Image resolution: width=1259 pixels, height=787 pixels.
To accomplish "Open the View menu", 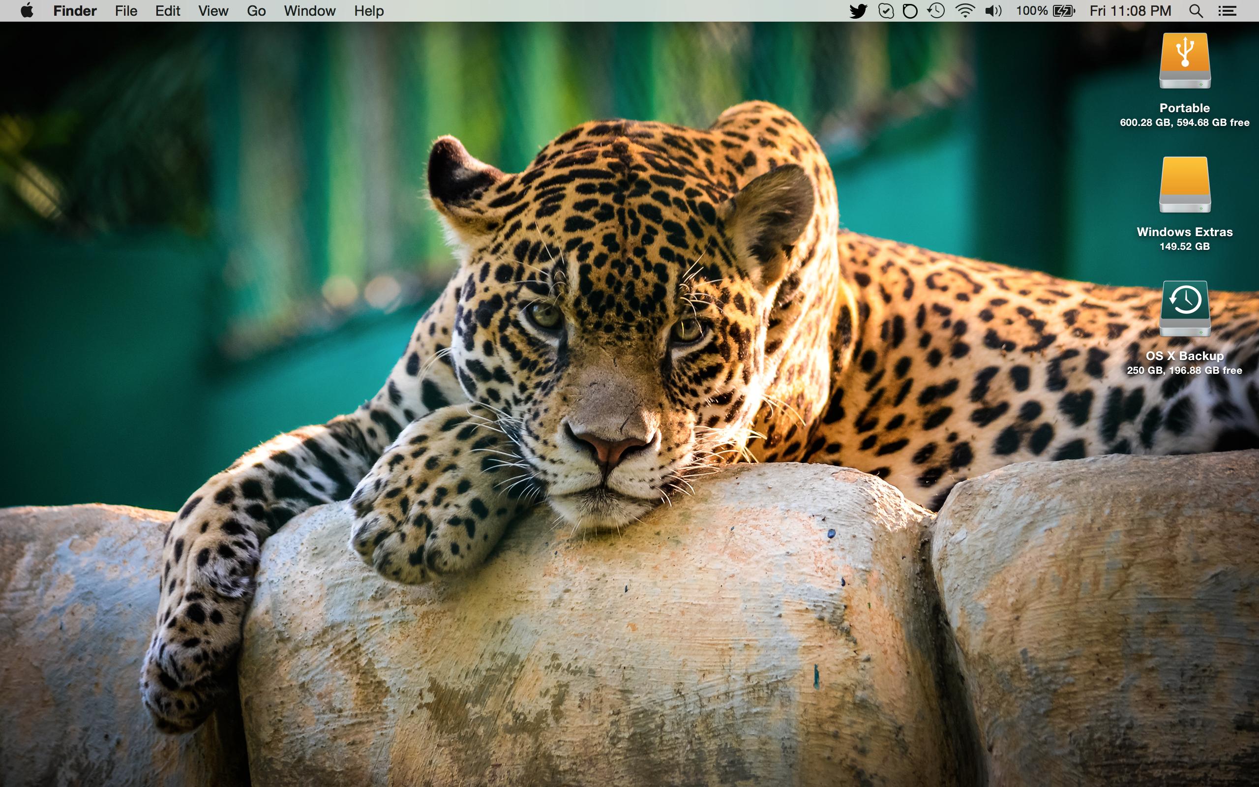I will (213, 11).
